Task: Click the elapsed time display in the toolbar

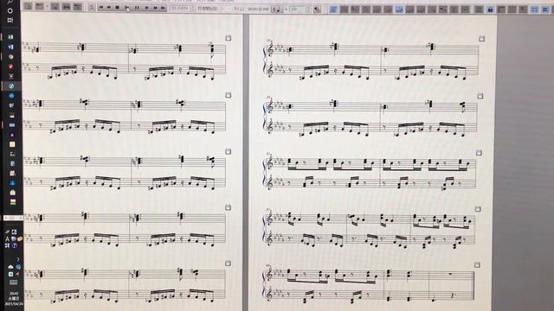Action: (258, 9)
